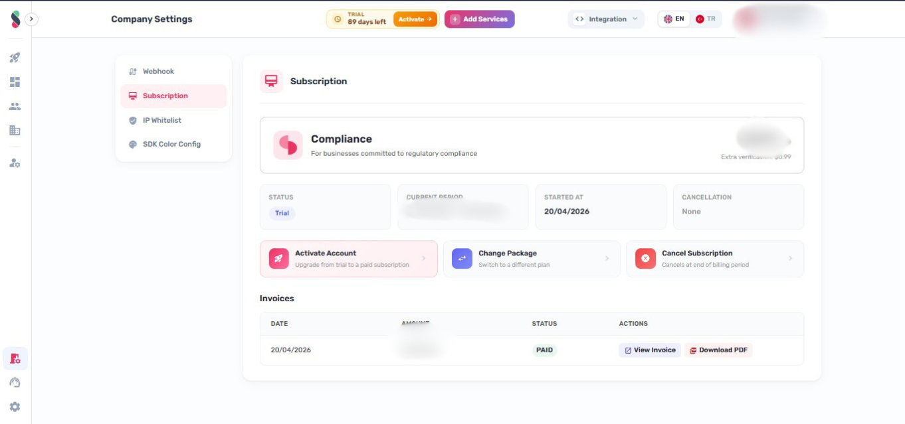Expand the Cancel Subscription chevron

pyautogui.click(x=790, y=259)
